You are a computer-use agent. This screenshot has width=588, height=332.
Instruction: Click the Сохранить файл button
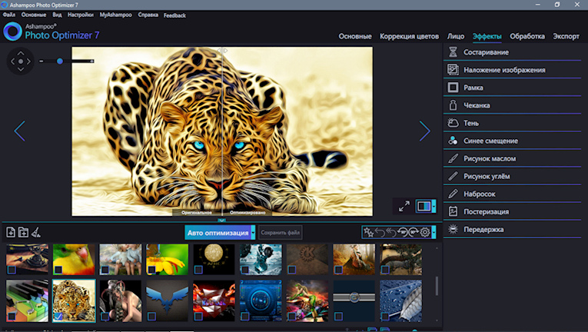coord(280,233)
